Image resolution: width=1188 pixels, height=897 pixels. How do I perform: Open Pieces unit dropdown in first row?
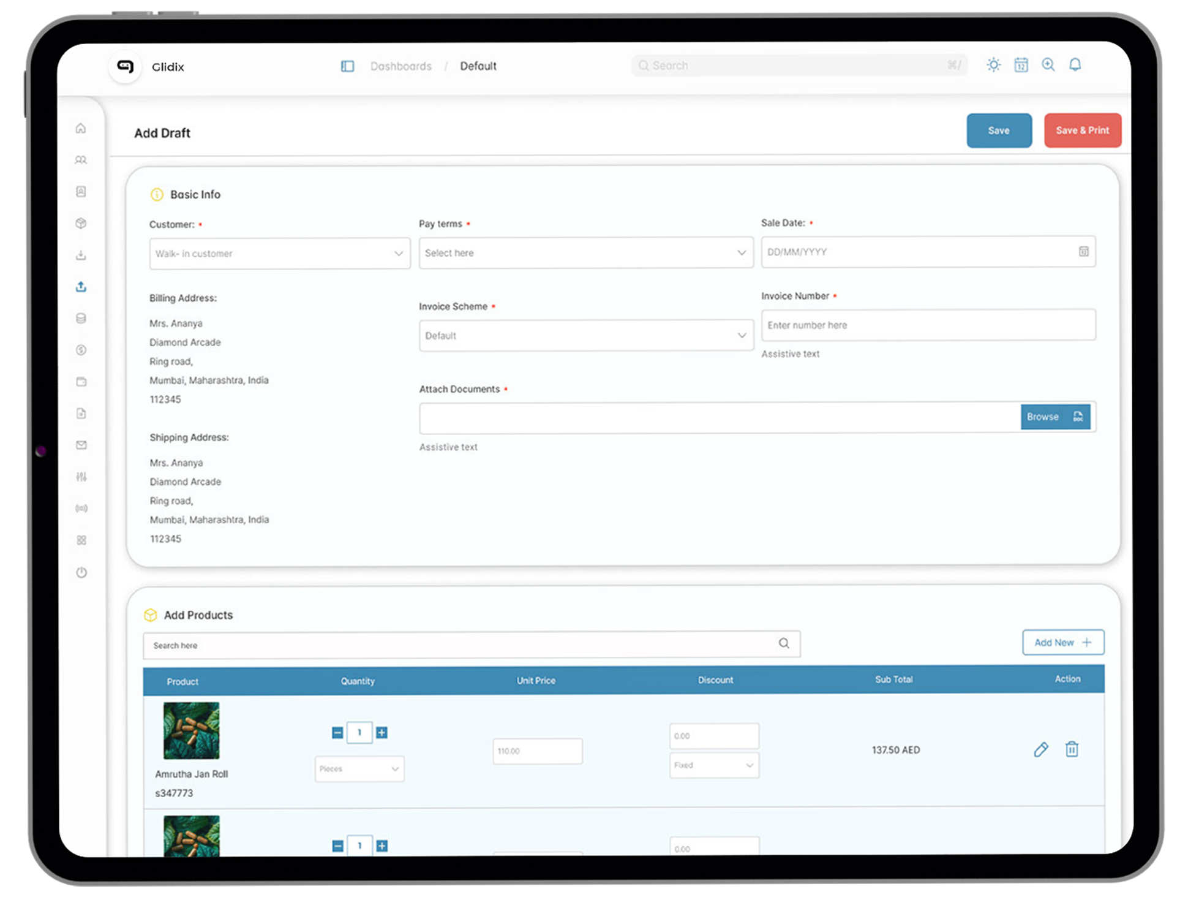tap(359, 768)
